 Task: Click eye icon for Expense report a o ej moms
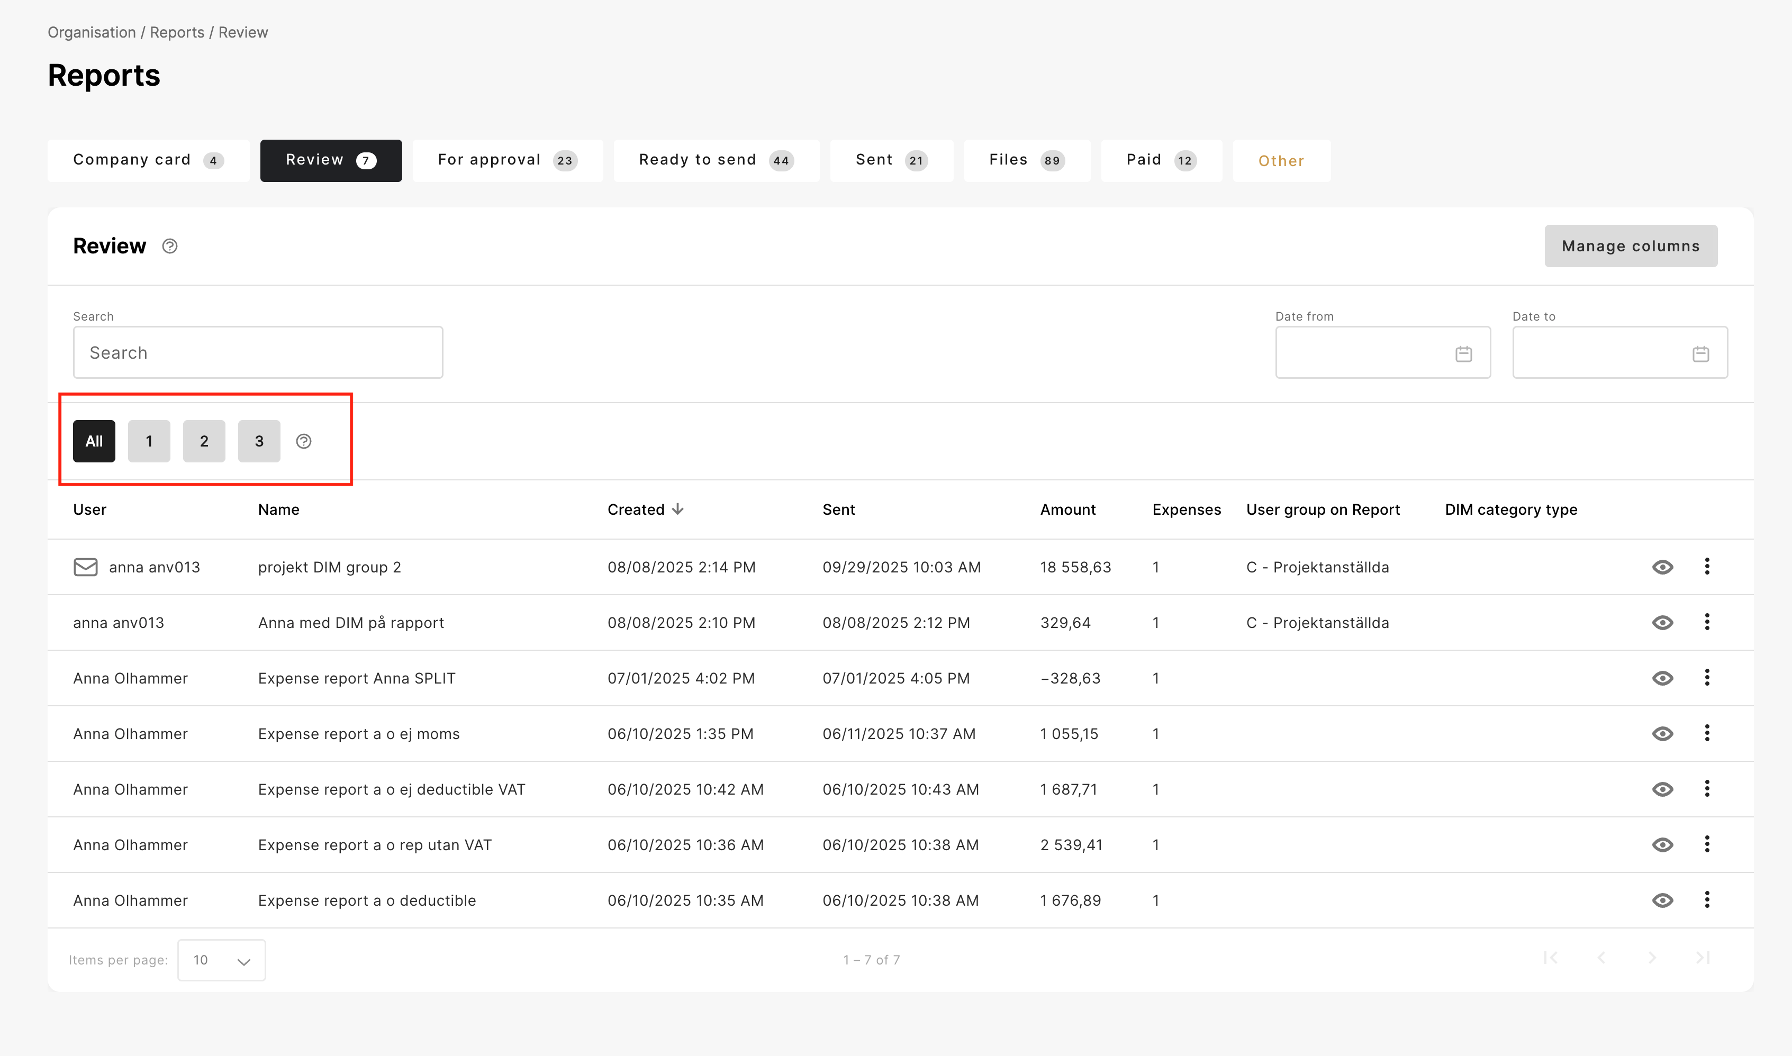tap(1662, 734)
